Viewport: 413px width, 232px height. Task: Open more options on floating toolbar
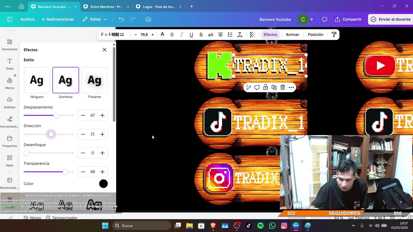pos(291,87)
